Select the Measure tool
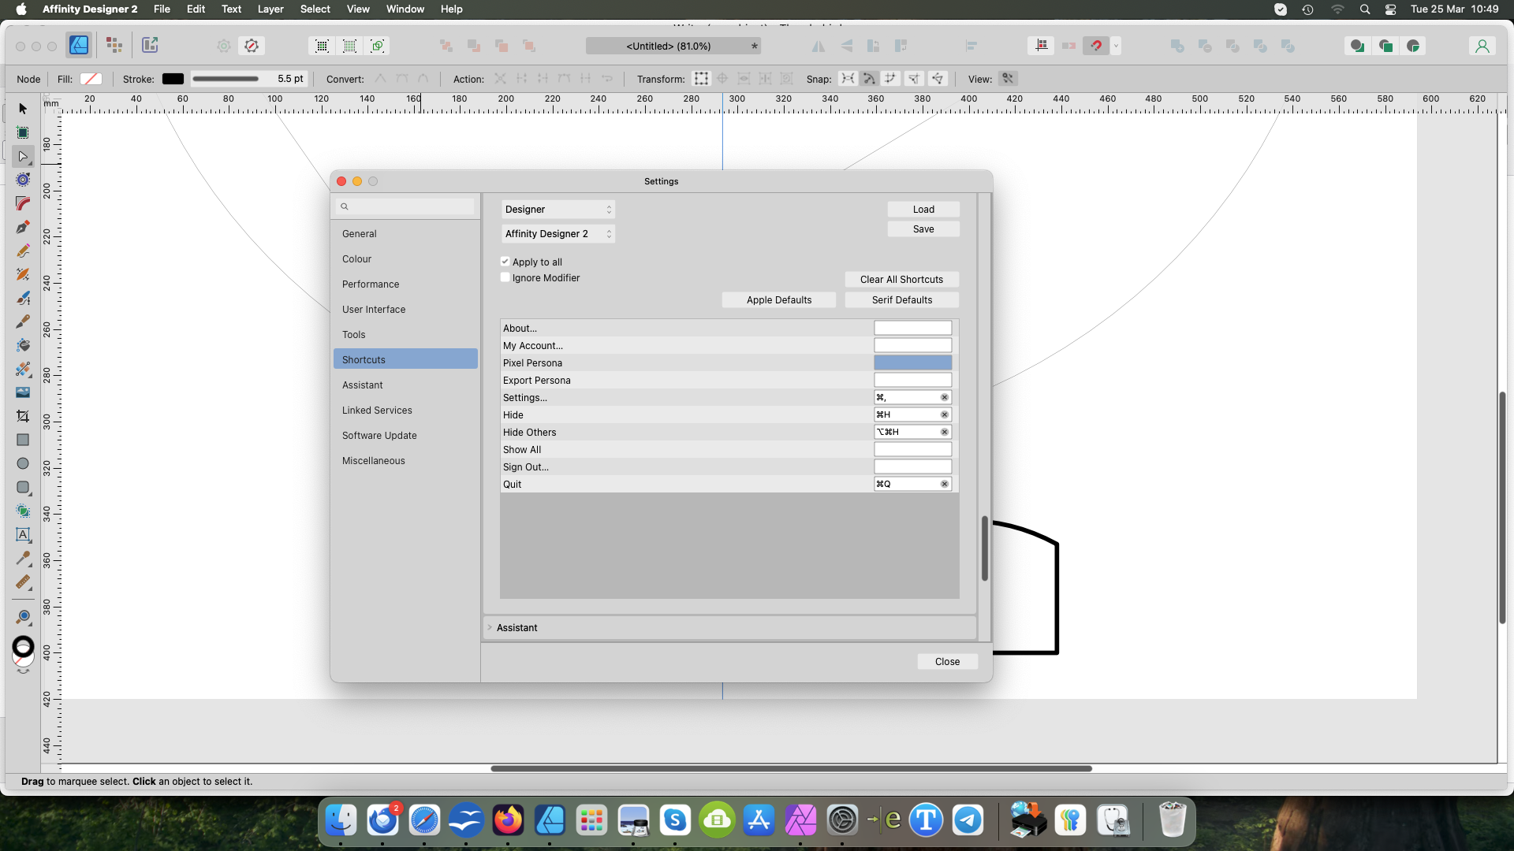 click(23, 582)
